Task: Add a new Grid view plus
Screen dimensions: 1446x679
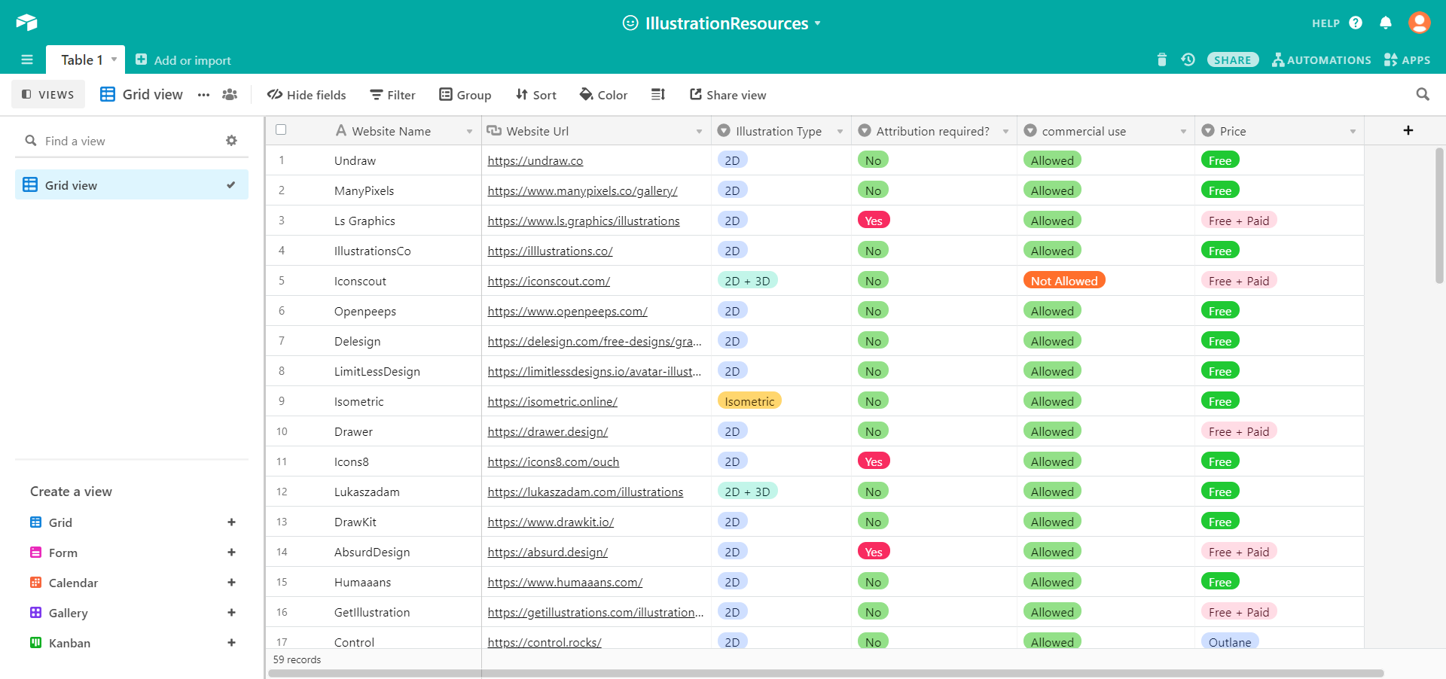Action: click(231, 522)
